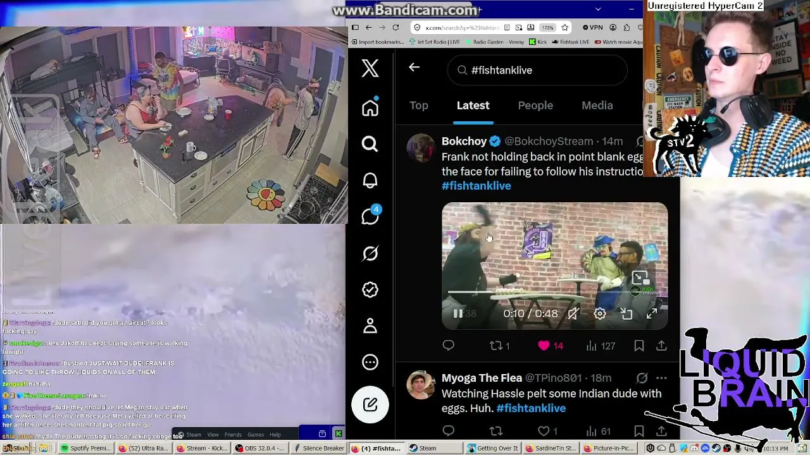Image resolution: width=810 pixels, height=455 pixels.
Task: Pause the Bokchoy video
Action: (x=458, y=313)
